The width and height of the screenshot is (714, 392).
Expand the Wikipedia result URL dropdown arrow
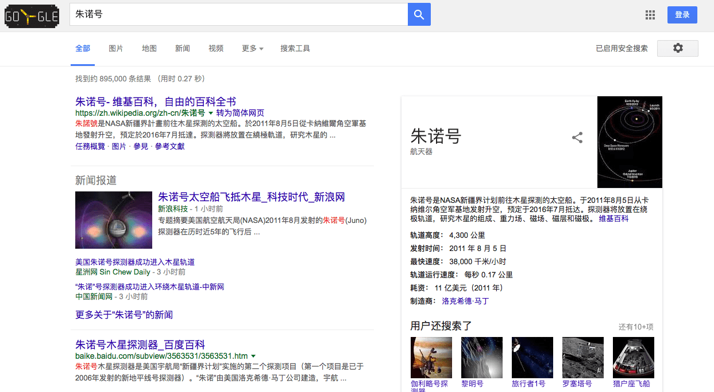pyautogui.click(x=211, y=113)
